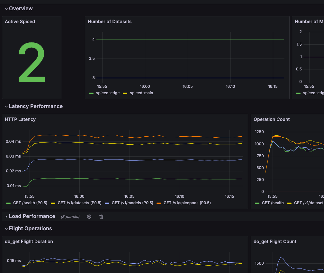Open the HTTP Latency panel title menu
Image resolution: width=324 pixels, height=273 pixels.
pyautogui.click(x=20, y=119)
